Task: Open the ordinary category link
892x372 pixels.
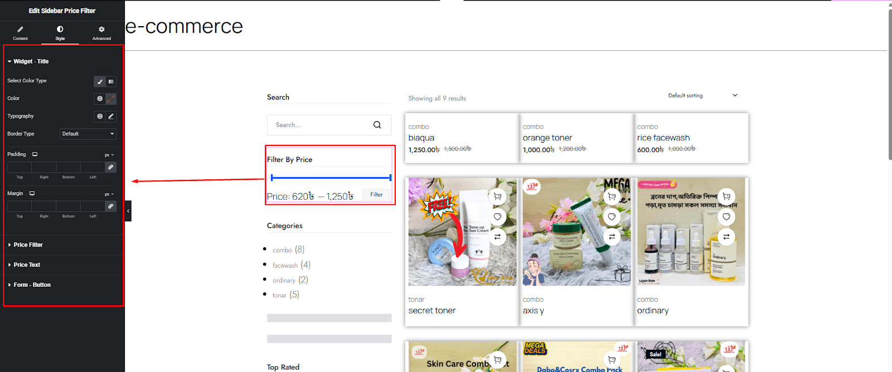Action: click(284, 281)
